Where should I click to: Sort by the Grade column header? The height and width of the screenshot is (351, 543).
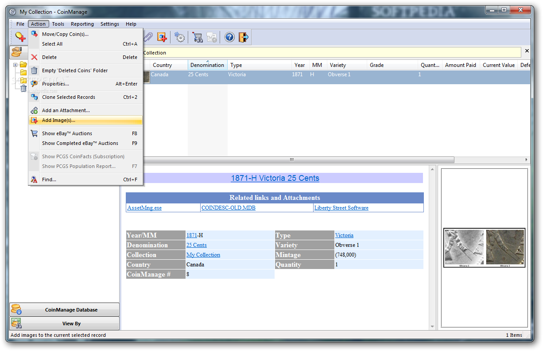[x=392, y=65]
